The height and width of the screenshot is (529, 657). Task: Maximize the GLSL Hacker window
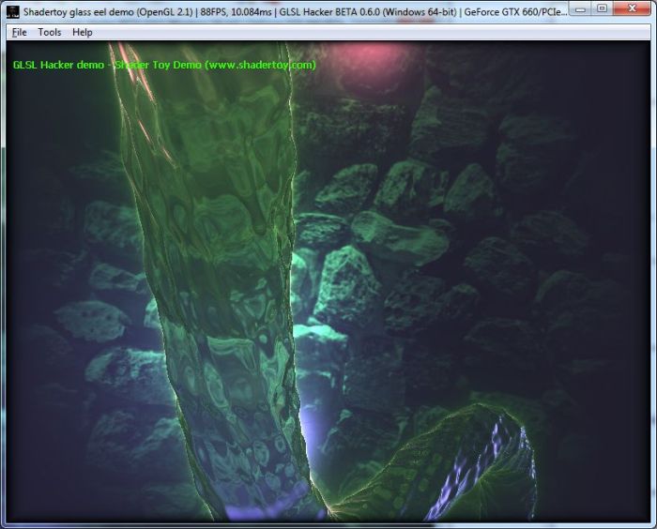pyautogui.click(x=602, y=8)
